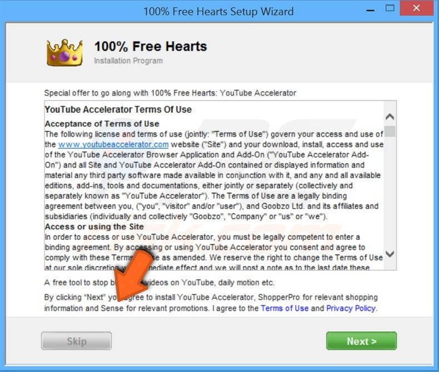This screenshot has height=372, width=439.
Task: Click the Skip button
Action: tap(77, 341)
